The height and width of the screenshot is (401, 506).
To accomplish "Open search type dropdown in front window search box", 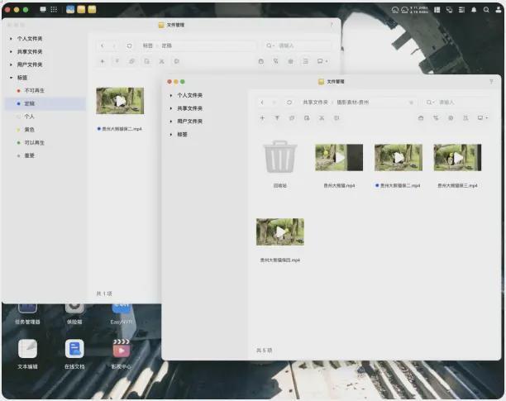I will [431, 103].
